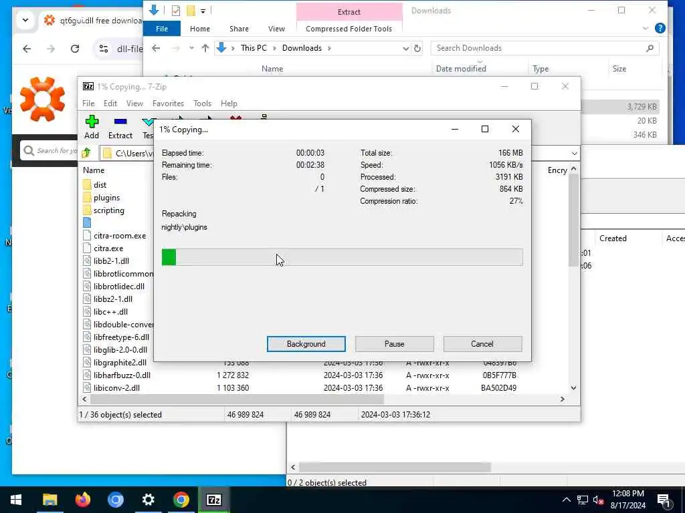The image size is (685, 513).
Task: Open Explorer help question mark icon
Action: coord(660,28)
